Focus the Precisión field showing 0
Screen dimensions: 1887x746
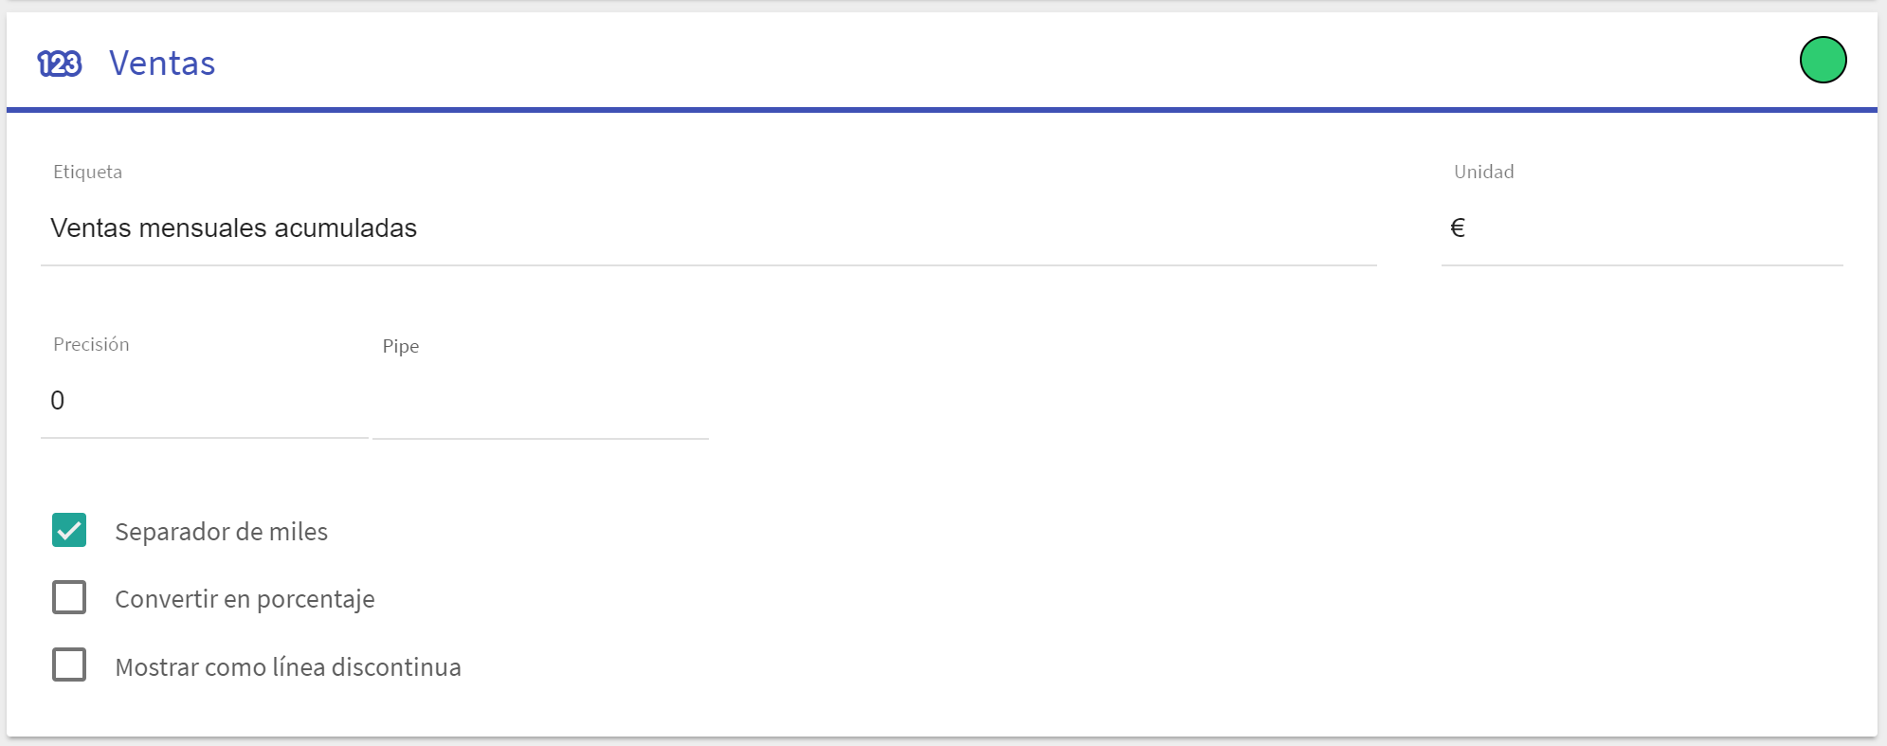click(204, 401)
